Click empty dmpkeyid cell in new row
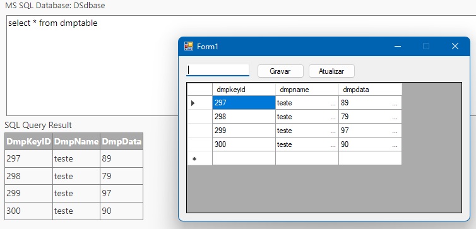476x229 pixels. 244,158
